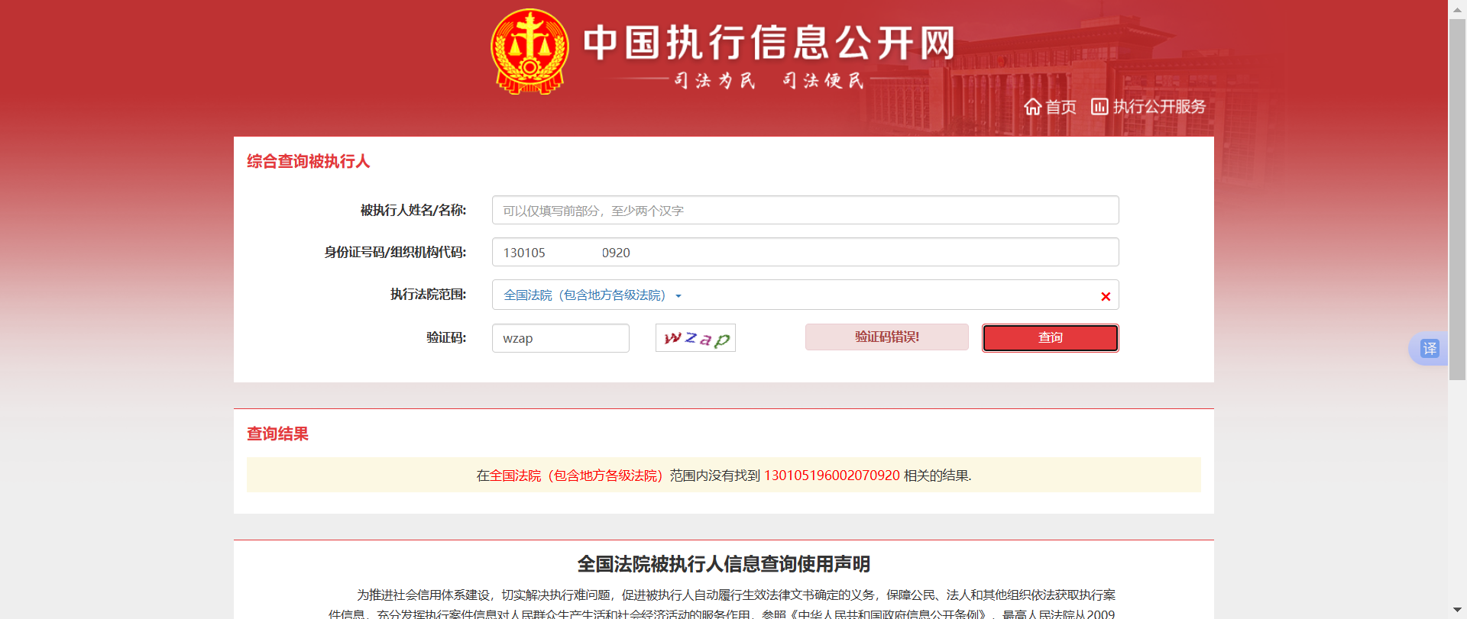Click the national emblem court logo
Image resolution: width=1467 pixels, height=619 pixels.
[529, 51]
